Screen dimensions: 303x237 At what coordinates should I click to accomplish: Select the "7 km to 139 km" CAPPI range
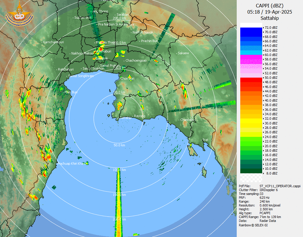pos(270,217)
